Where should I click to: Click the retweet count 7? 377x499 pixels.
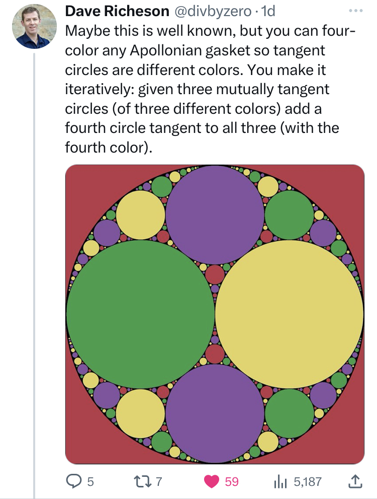pos(159,482)
